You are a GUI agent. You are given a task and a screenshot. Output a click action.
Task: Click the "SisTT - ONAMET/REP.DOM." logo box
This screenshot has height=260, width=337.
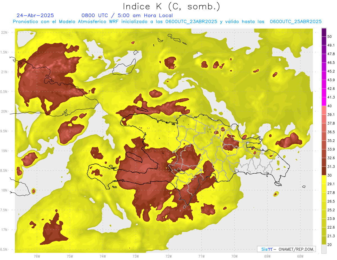pos(286,249)
